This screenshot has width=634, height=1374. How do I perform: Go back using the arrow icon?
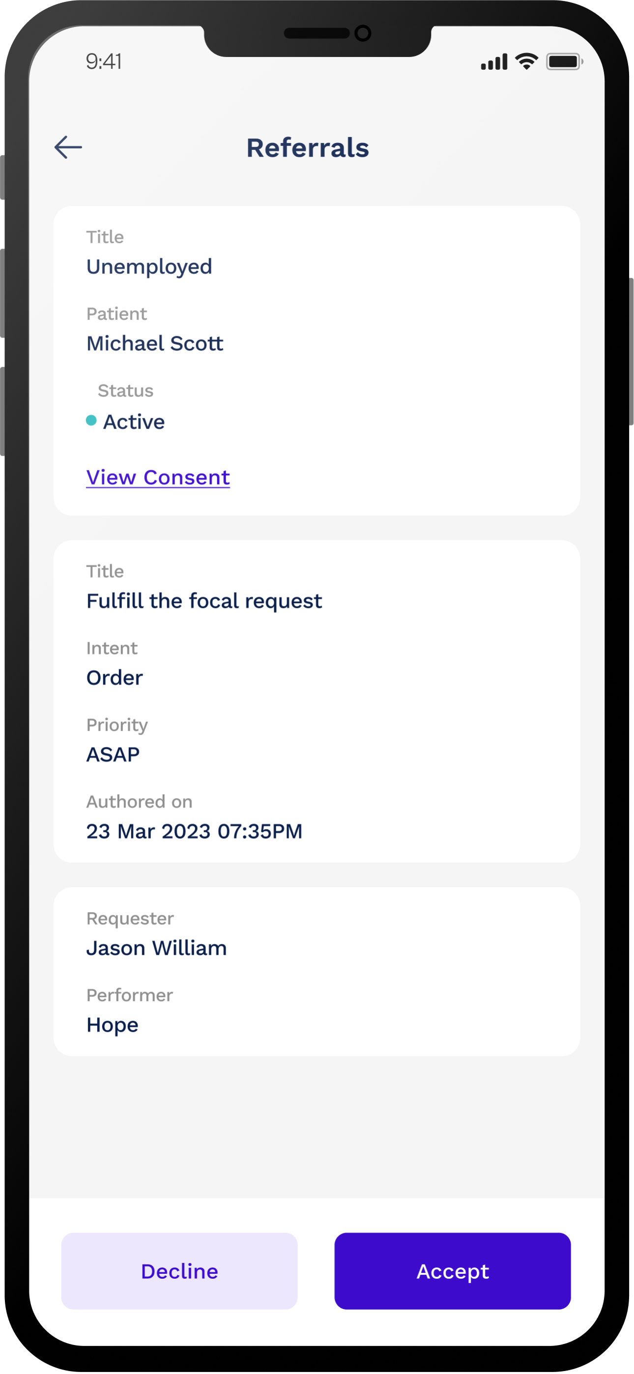(x=68, y=147)
